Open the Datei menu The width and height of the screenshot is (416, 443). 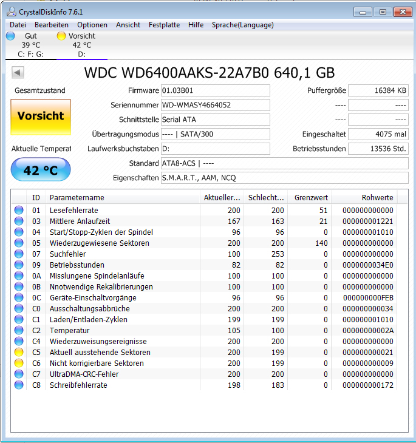[x=18, y=25]
